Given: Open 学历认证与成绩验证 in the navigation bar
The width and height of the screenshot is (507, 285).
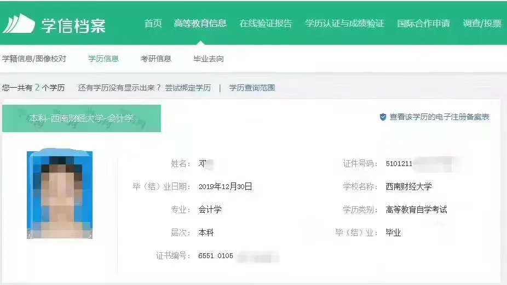Looking at the screenshot, I should 345,23.
